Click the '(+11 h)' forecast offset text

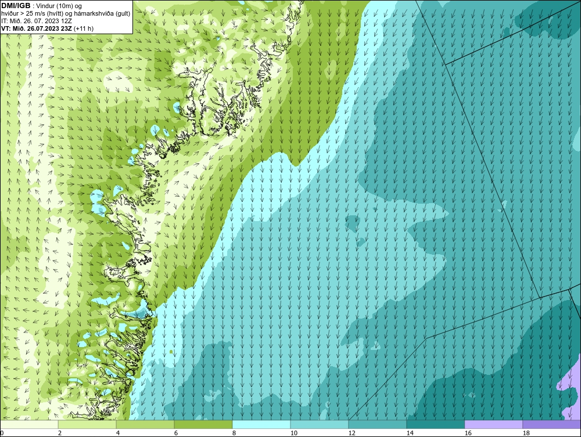84,28
